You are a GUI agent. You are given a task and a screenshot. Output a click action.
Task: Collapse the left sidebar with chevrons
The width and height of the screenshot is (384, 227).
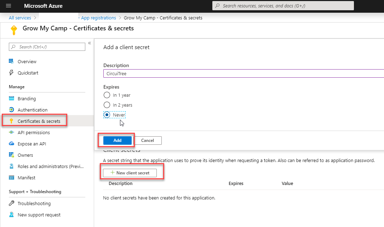point(90,43)
